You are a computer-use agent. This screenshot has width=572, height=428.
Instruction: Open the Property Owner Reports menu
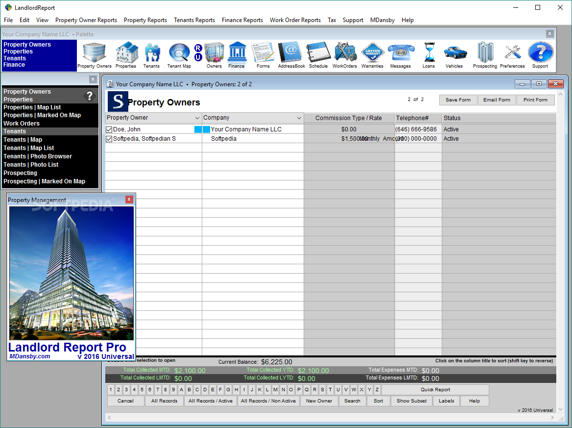click(x=86, y=20)
